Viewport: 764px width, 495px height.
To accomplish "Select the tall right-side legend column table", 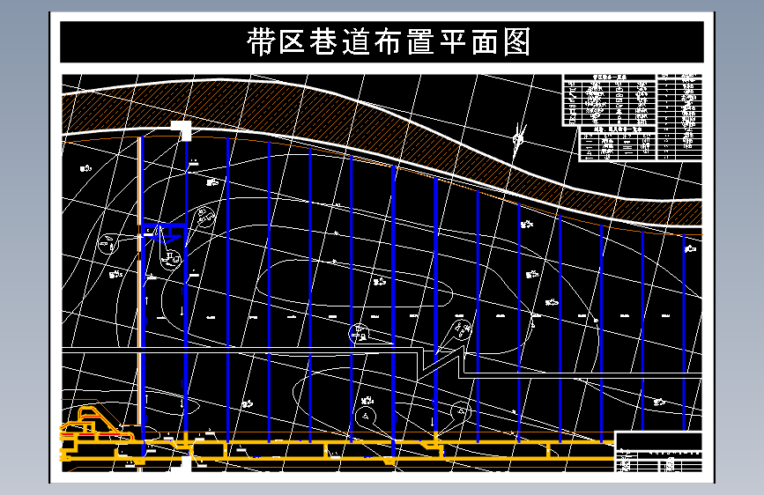I will click(x=679, y=117).
